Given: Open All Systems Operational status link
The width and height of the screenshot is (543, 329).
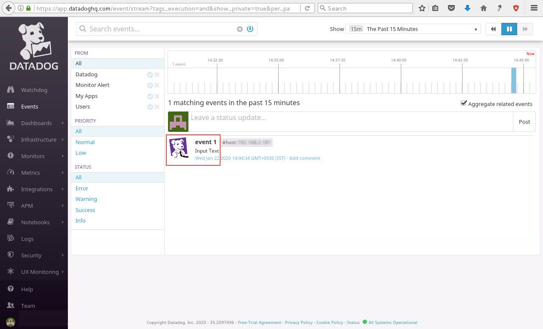Looking at the screenshot, I should [x=393, y=322].
